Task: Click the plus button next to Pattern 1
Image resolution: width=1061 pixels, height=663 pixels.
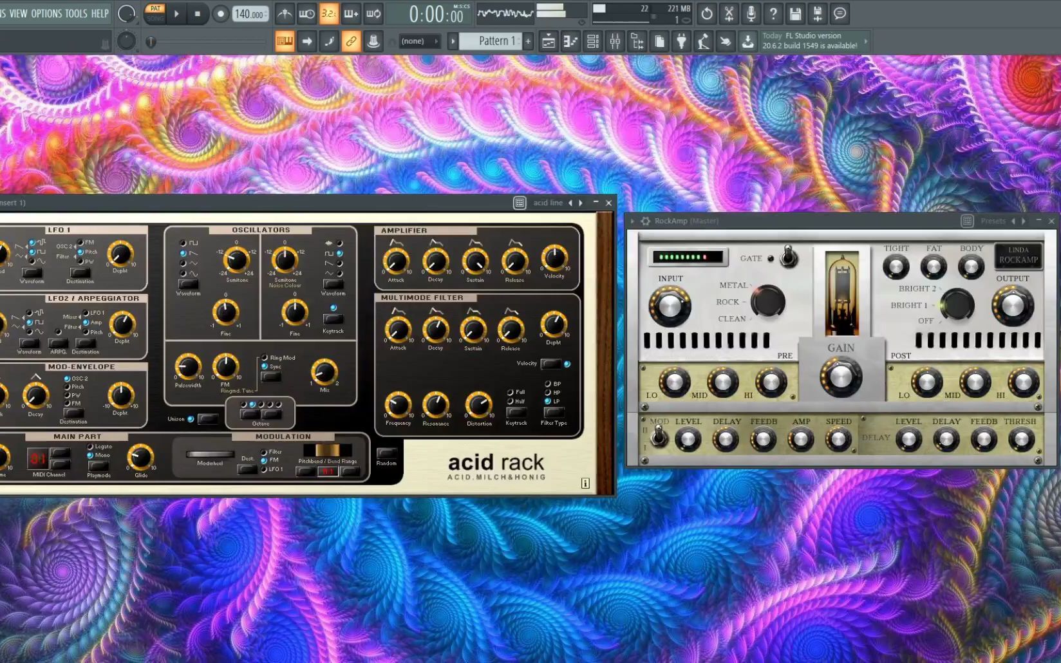Action: tap(528, 41)
